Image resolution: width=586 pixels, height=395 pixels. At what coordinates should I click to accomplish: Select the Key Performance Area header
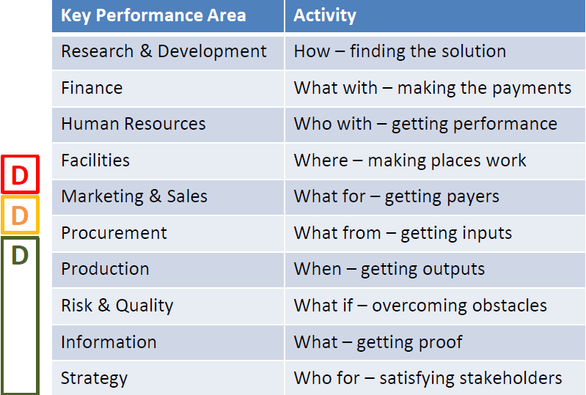click(x=168, y=16)
